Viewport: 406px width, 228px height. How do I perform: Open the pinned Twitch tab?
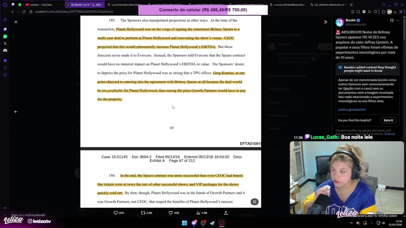tap(13, 5)
